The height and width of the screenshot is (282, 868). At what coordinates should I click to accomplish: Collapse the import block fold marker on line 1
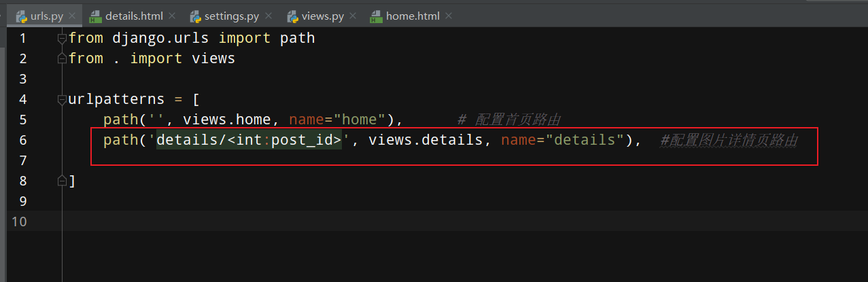(x=63, y=38)
